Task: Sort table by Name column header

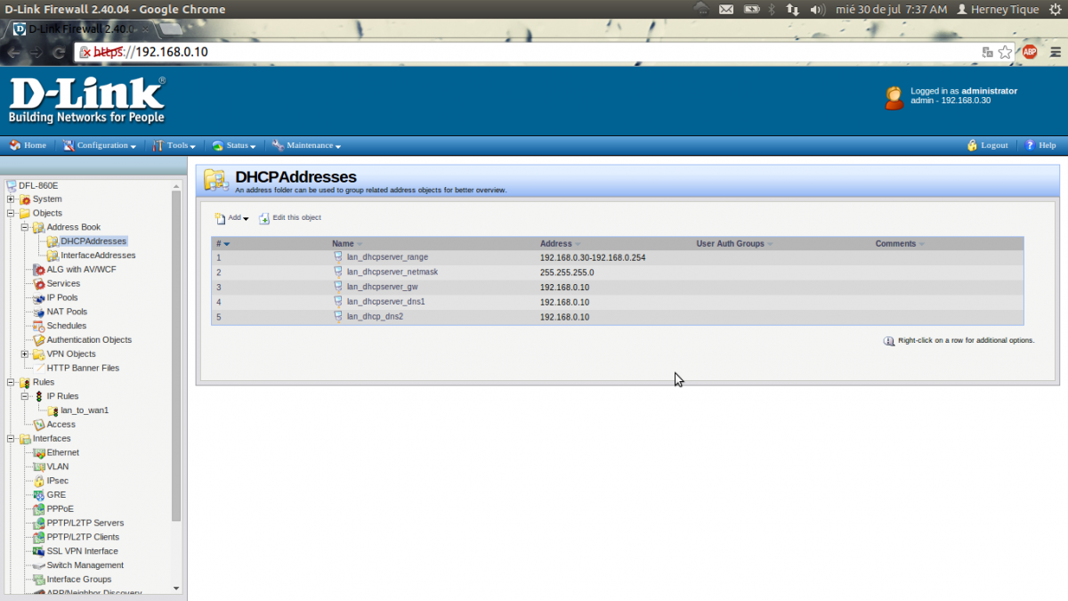Action: [347, 243]
